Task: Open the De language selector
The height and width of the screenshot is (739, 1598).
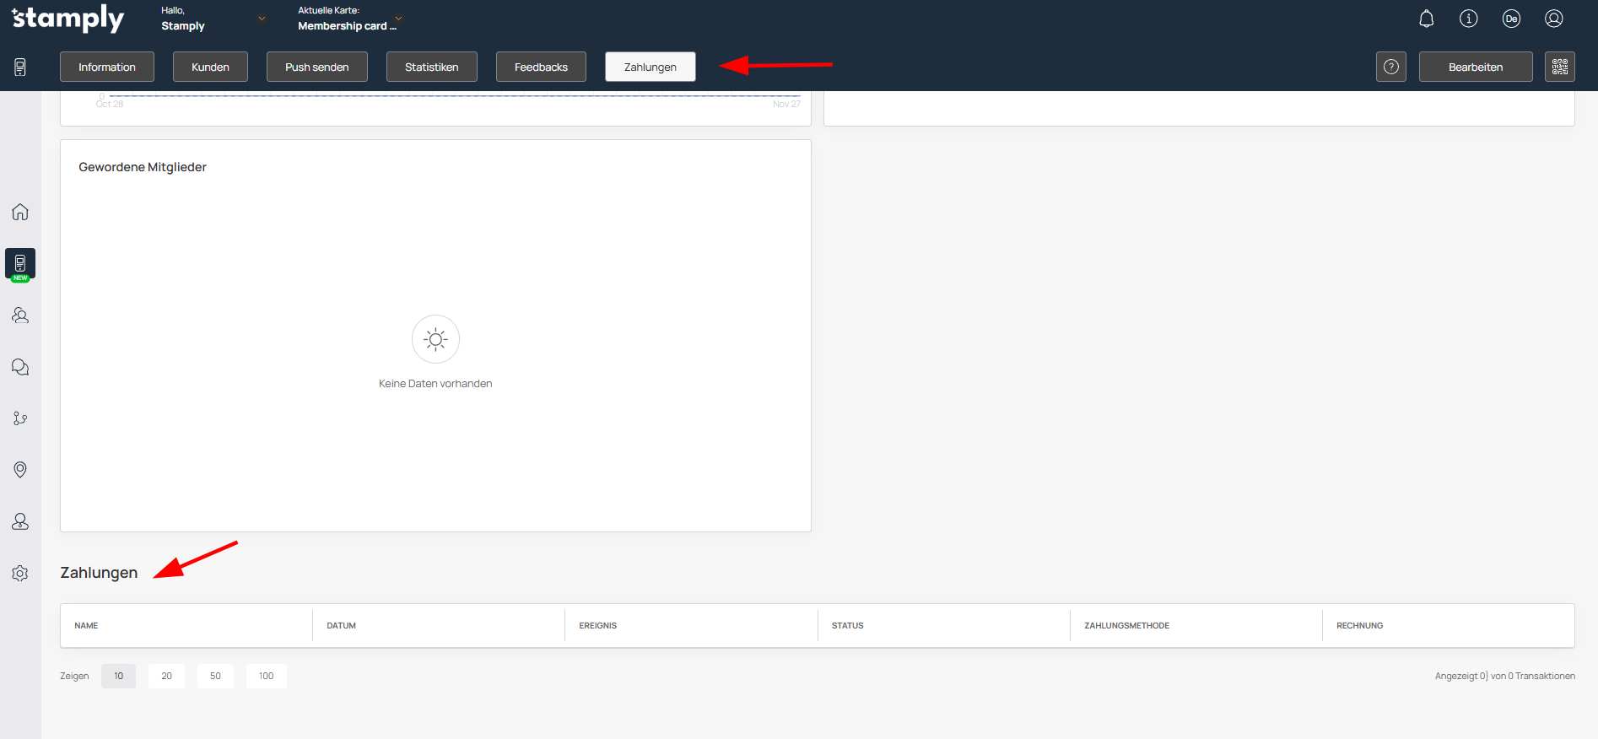Action: point(1511,19)
